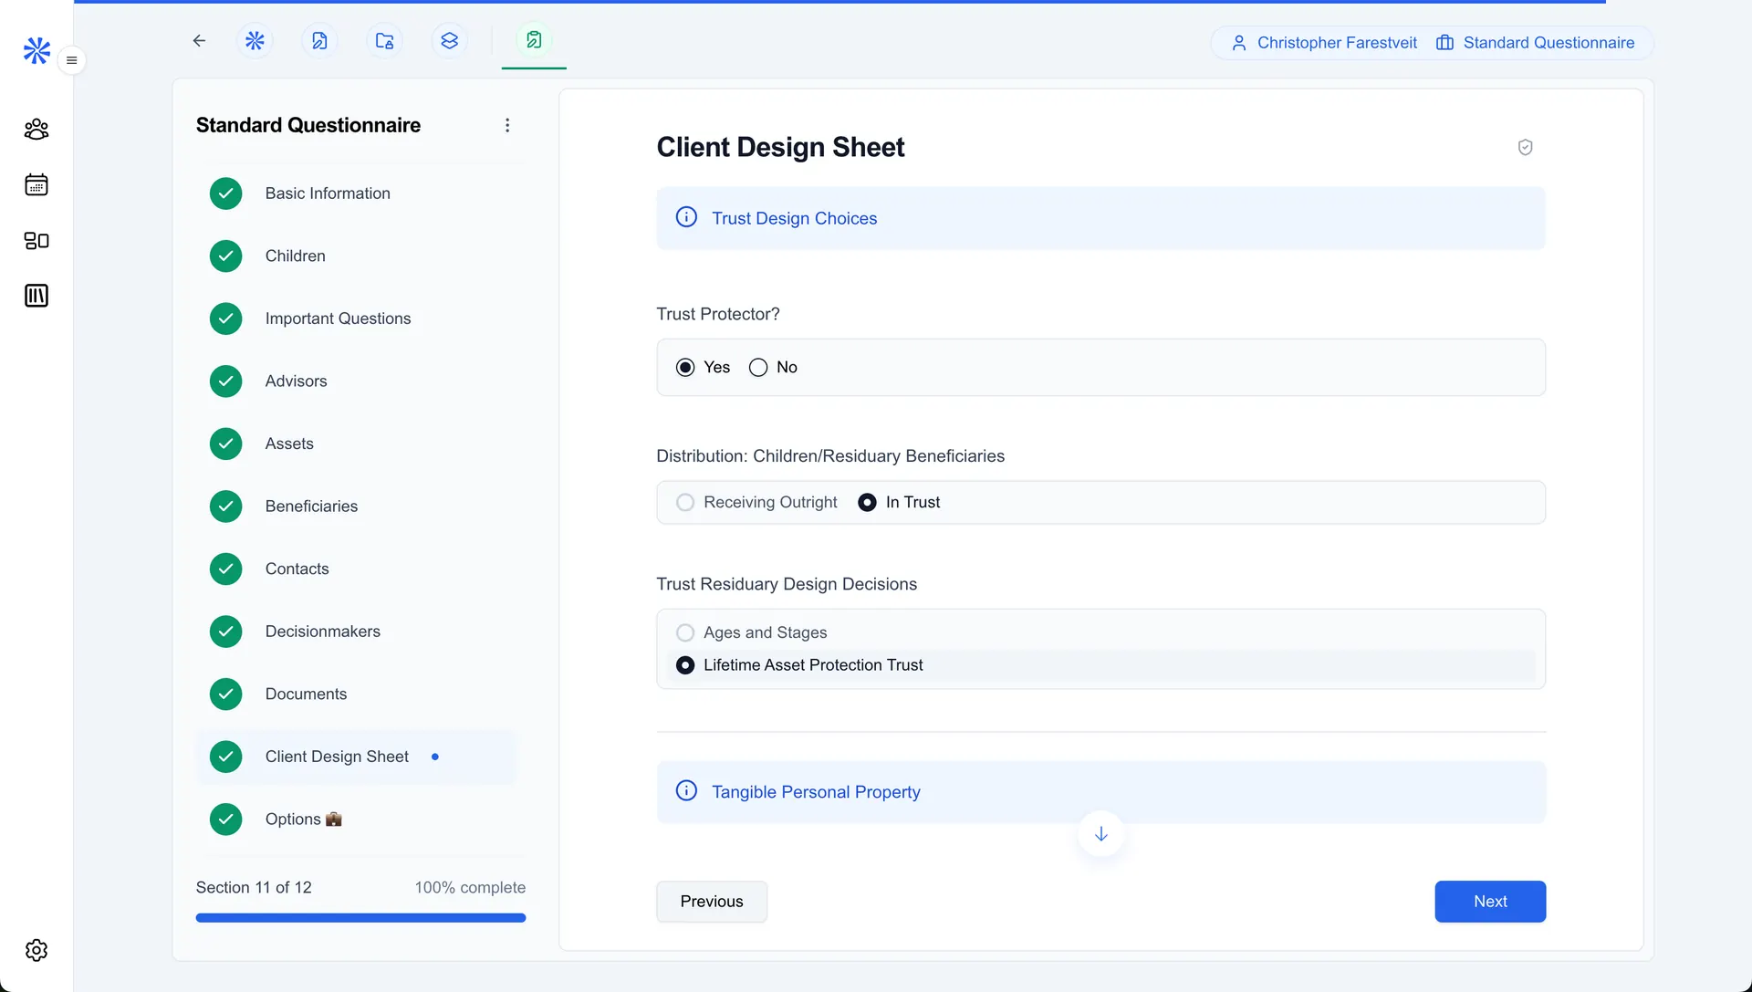Click the scroll-down arrow button
The height and width of the screenshot is (992, 1752).
(1100, 834)
